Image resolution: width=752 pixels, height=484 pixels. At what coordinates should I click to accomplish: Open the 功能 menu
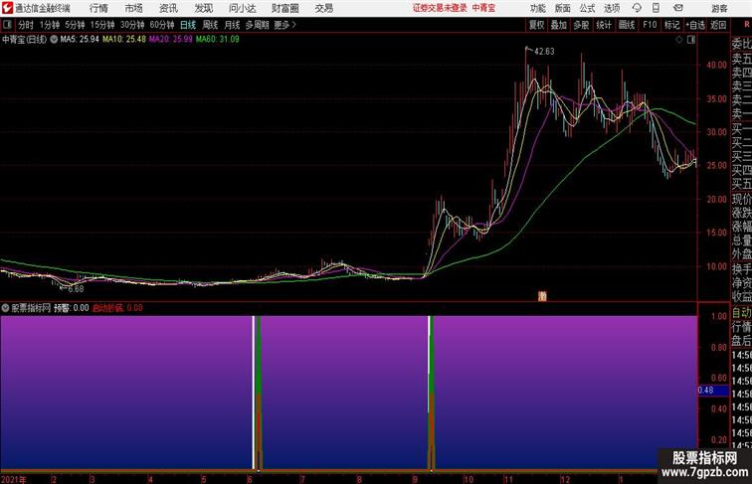(537, 8)
